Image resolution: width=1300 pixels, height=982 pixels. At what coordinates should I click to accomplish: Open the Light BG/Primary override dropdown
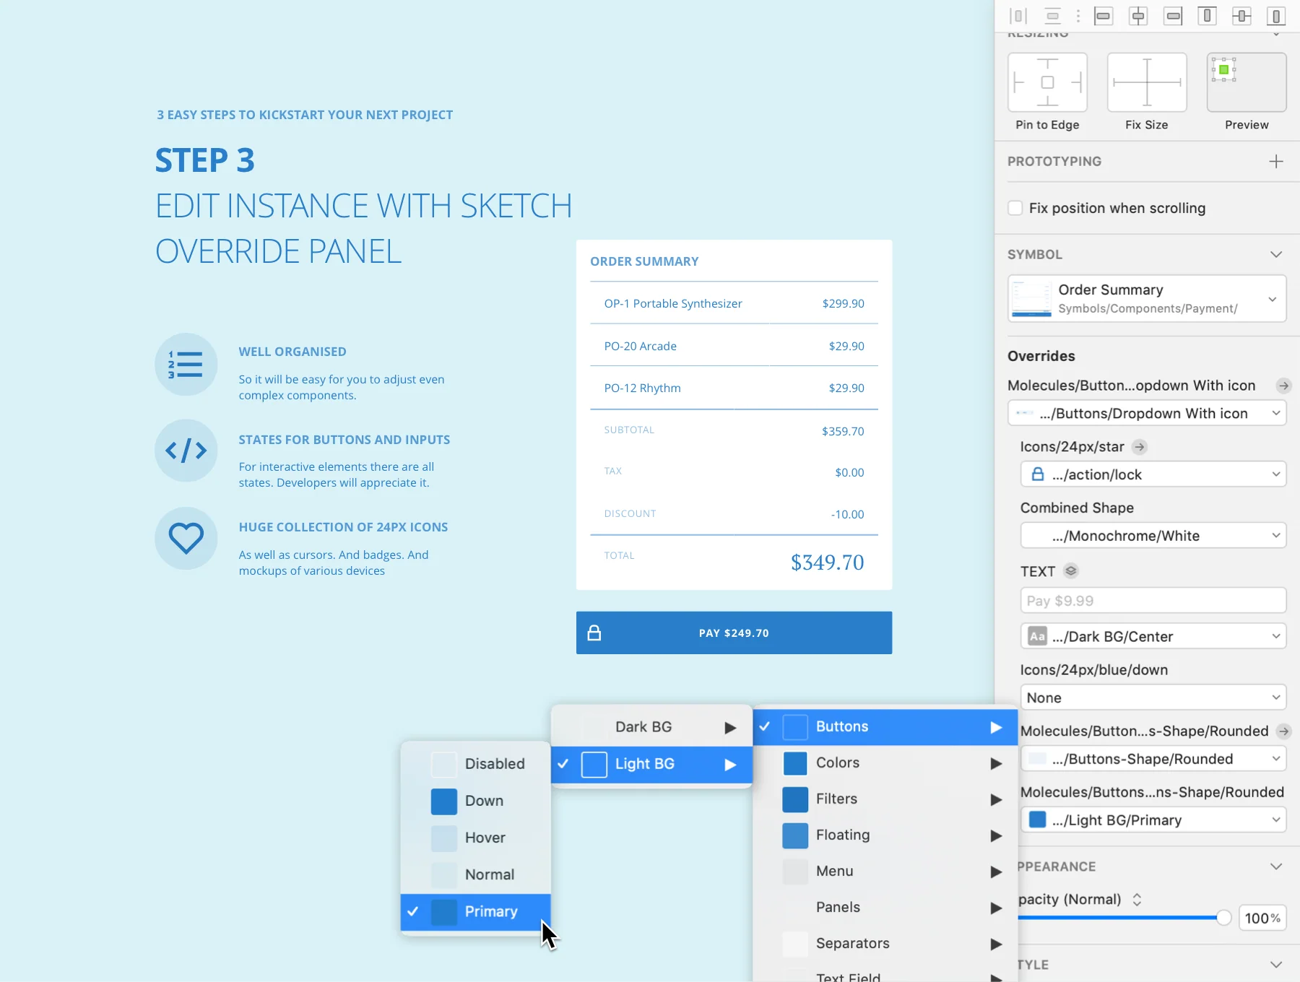(x=1153, y=820)
